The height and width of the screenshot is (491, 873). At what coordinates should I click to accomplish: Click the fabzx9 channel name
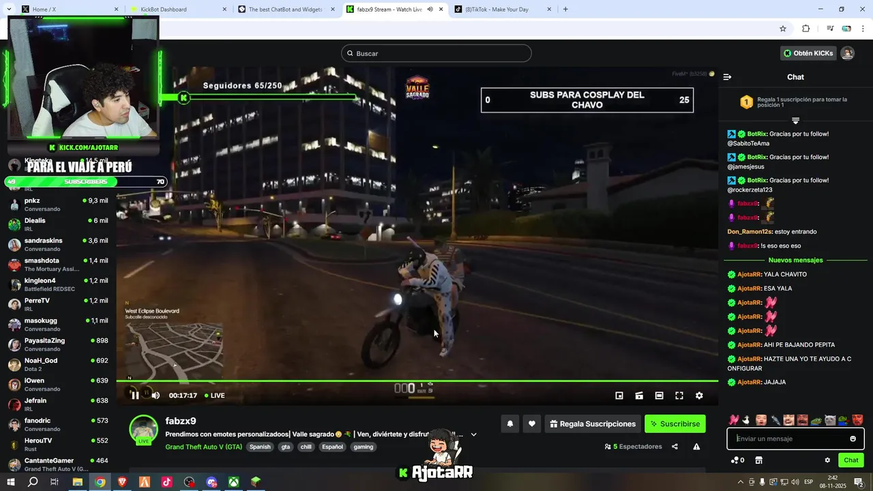[x=181, y=421]
